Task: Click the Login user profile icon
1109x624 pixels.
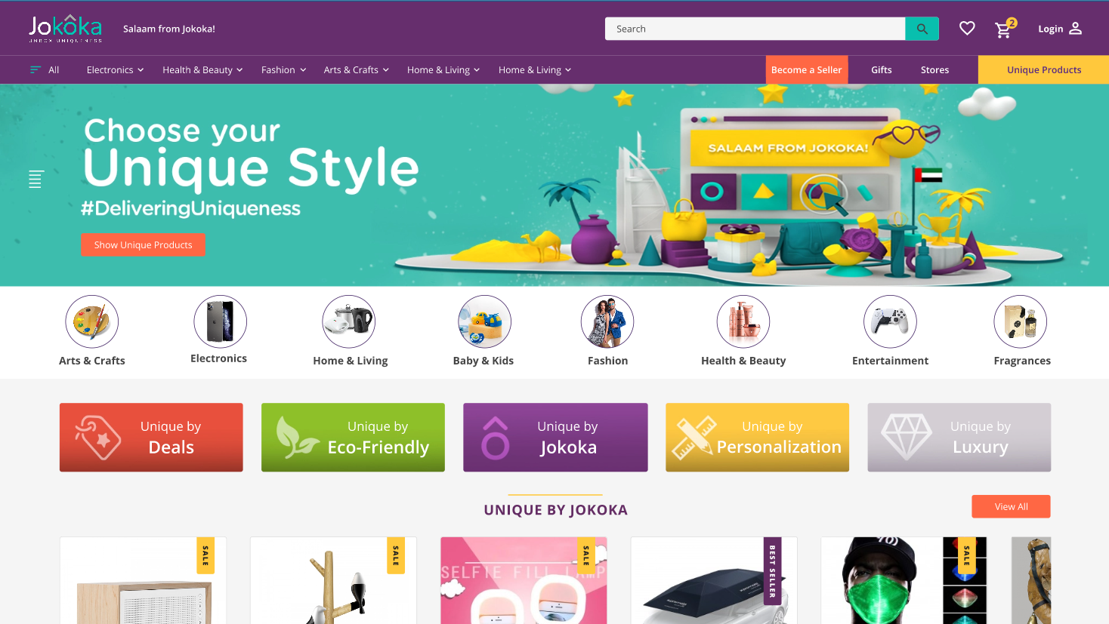Action: [1076, 29]
